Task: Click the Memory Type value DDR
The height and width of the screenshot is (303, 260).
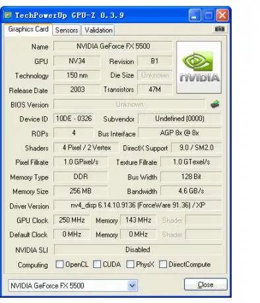Action: [81, 176]
